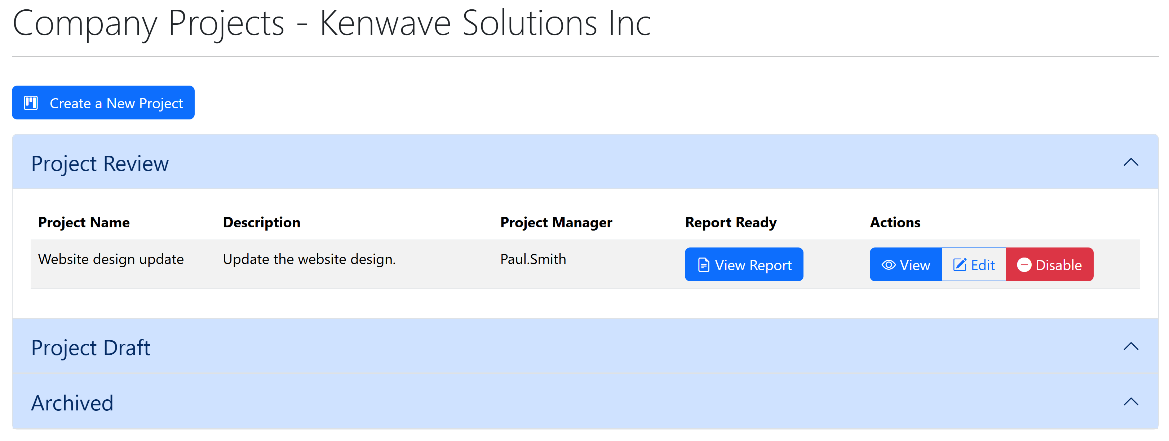Open the Archived section title
Viewport: 1169px width, 441px height.
pos(72,403)
